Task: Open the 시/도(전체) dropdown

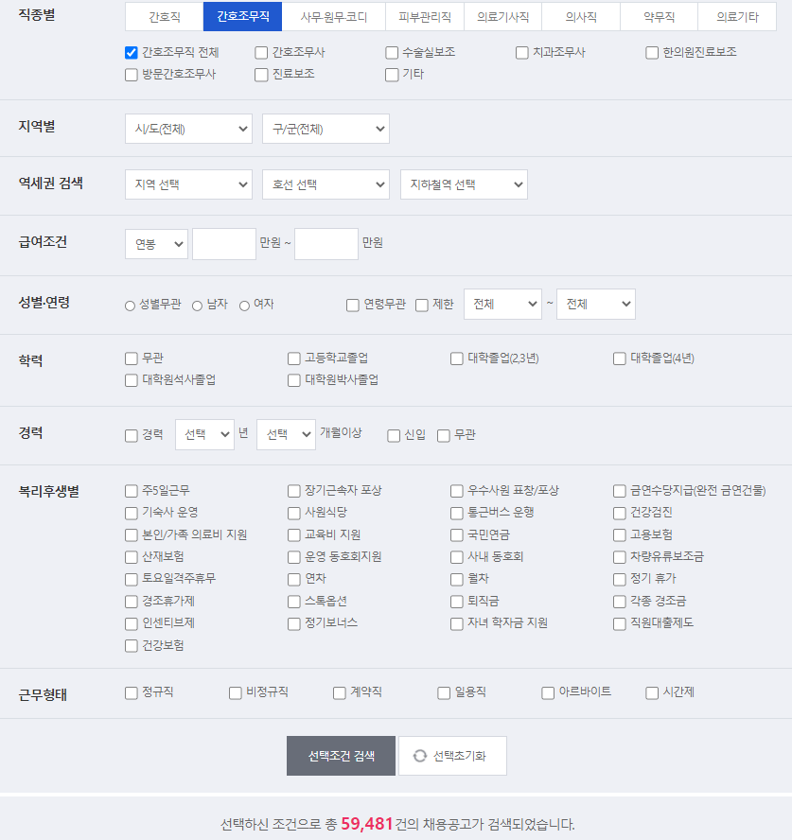Action: point(187,129)
